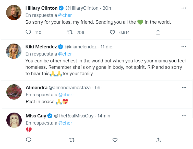Open more options on Kiki Melendez's tweet
Screen dimensions: 193x149
point(184,47)
